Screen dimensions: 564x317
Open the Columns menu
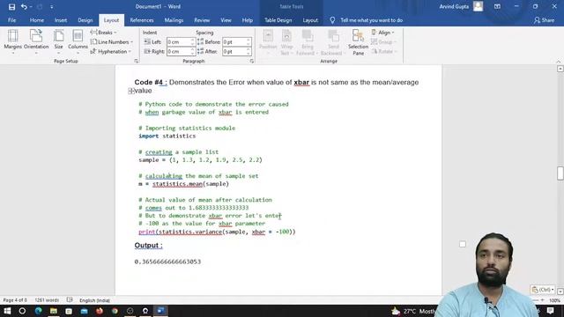pos(78,41)
